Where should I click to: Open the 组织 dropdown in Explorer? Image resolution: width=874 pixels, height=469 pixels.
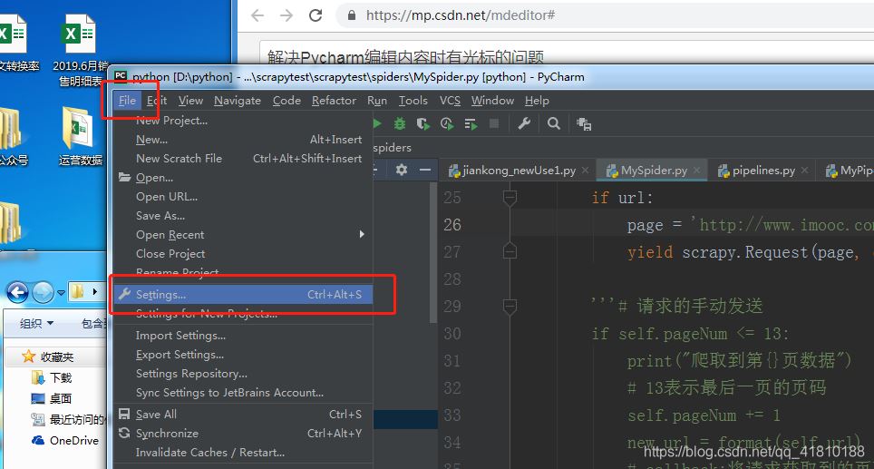pos(37,324)
